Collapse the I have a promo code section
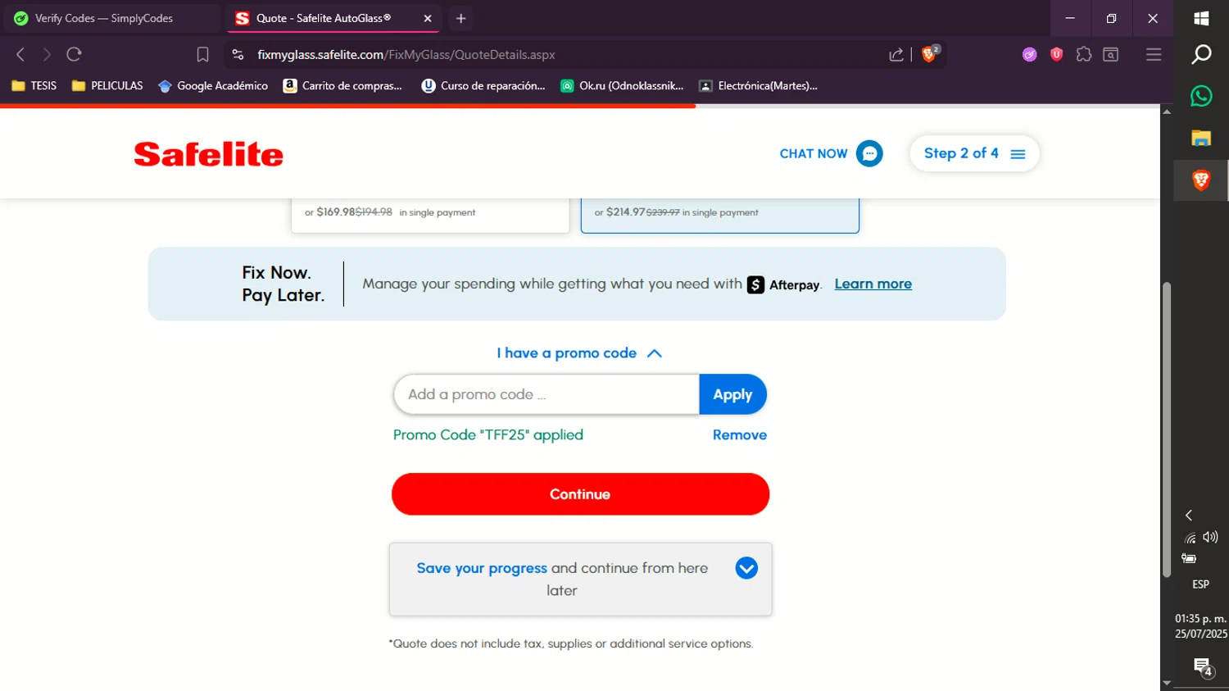Screen dimensions: 1229x691 pyautogui.click(x=579, y=353)
